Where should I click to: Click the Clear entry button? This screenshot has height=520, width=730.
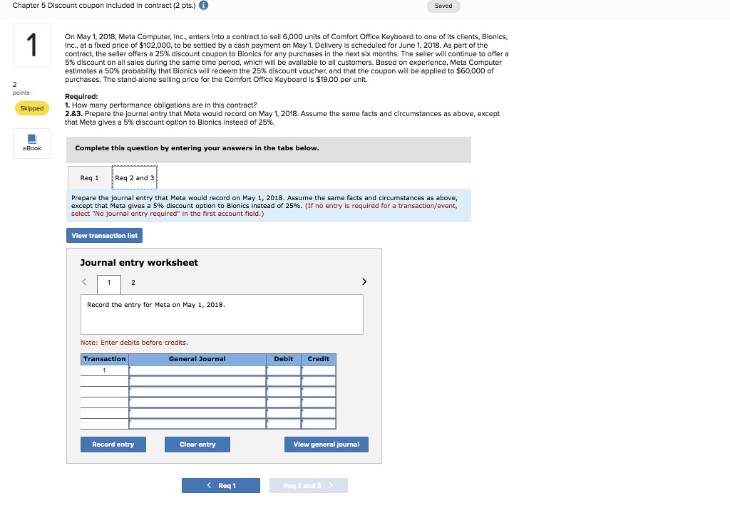197,444
